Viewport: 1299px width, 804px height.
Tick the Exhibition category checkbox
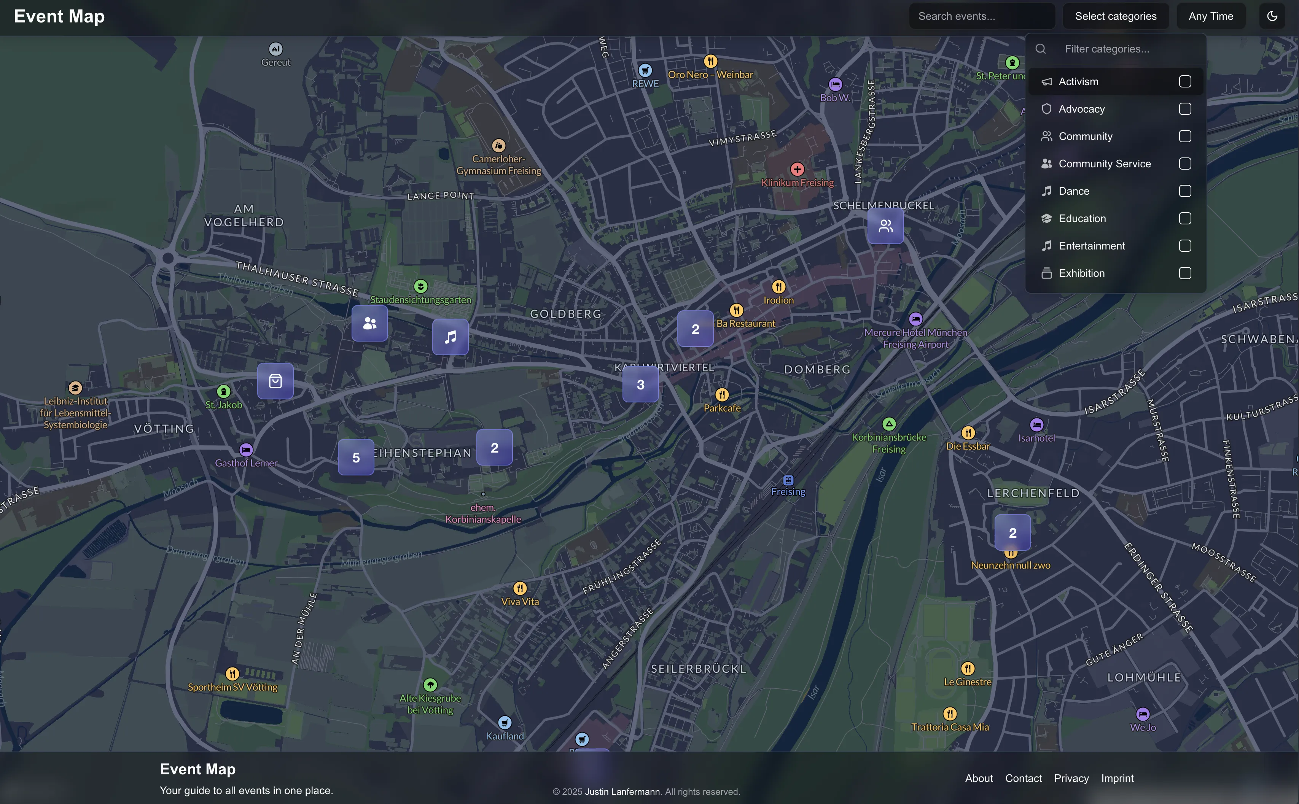point(1184,273)
